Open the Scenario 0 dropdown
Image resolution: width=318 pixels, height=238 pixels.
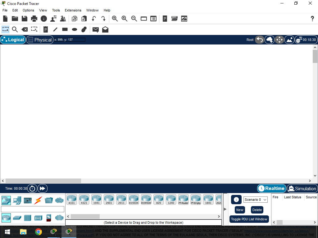(255, 199)
